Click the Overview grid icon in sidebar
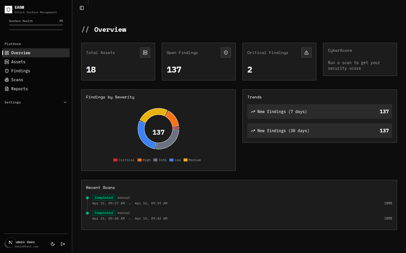Image resolution: width=406 pixels, height=253 pixels. point(7,53)
